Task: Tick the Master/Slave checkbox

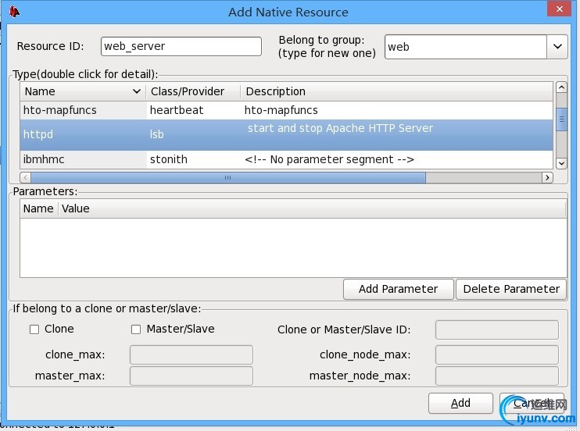Action: pyautogui.click(x=136, y=329)
